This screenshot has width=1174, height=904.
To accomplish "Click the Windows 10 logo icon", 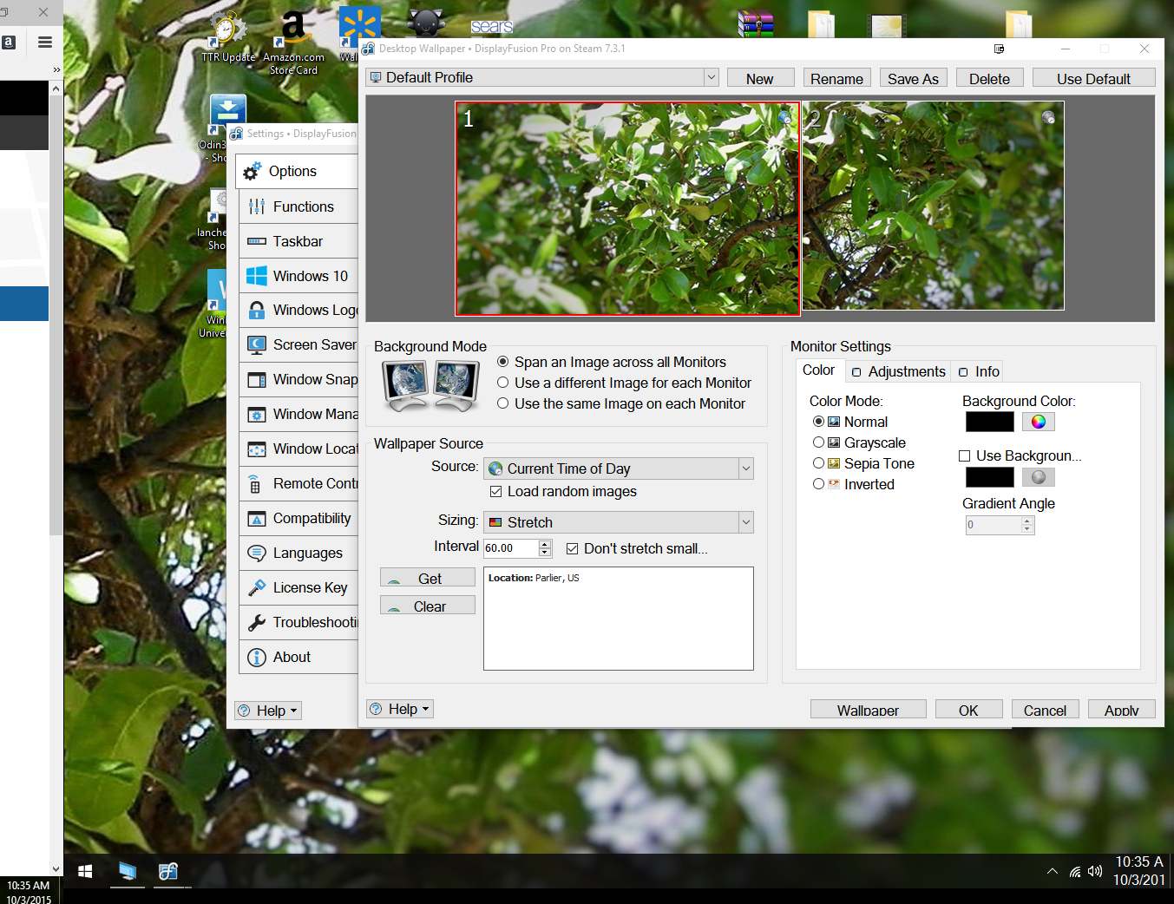I will click(257, 276).
